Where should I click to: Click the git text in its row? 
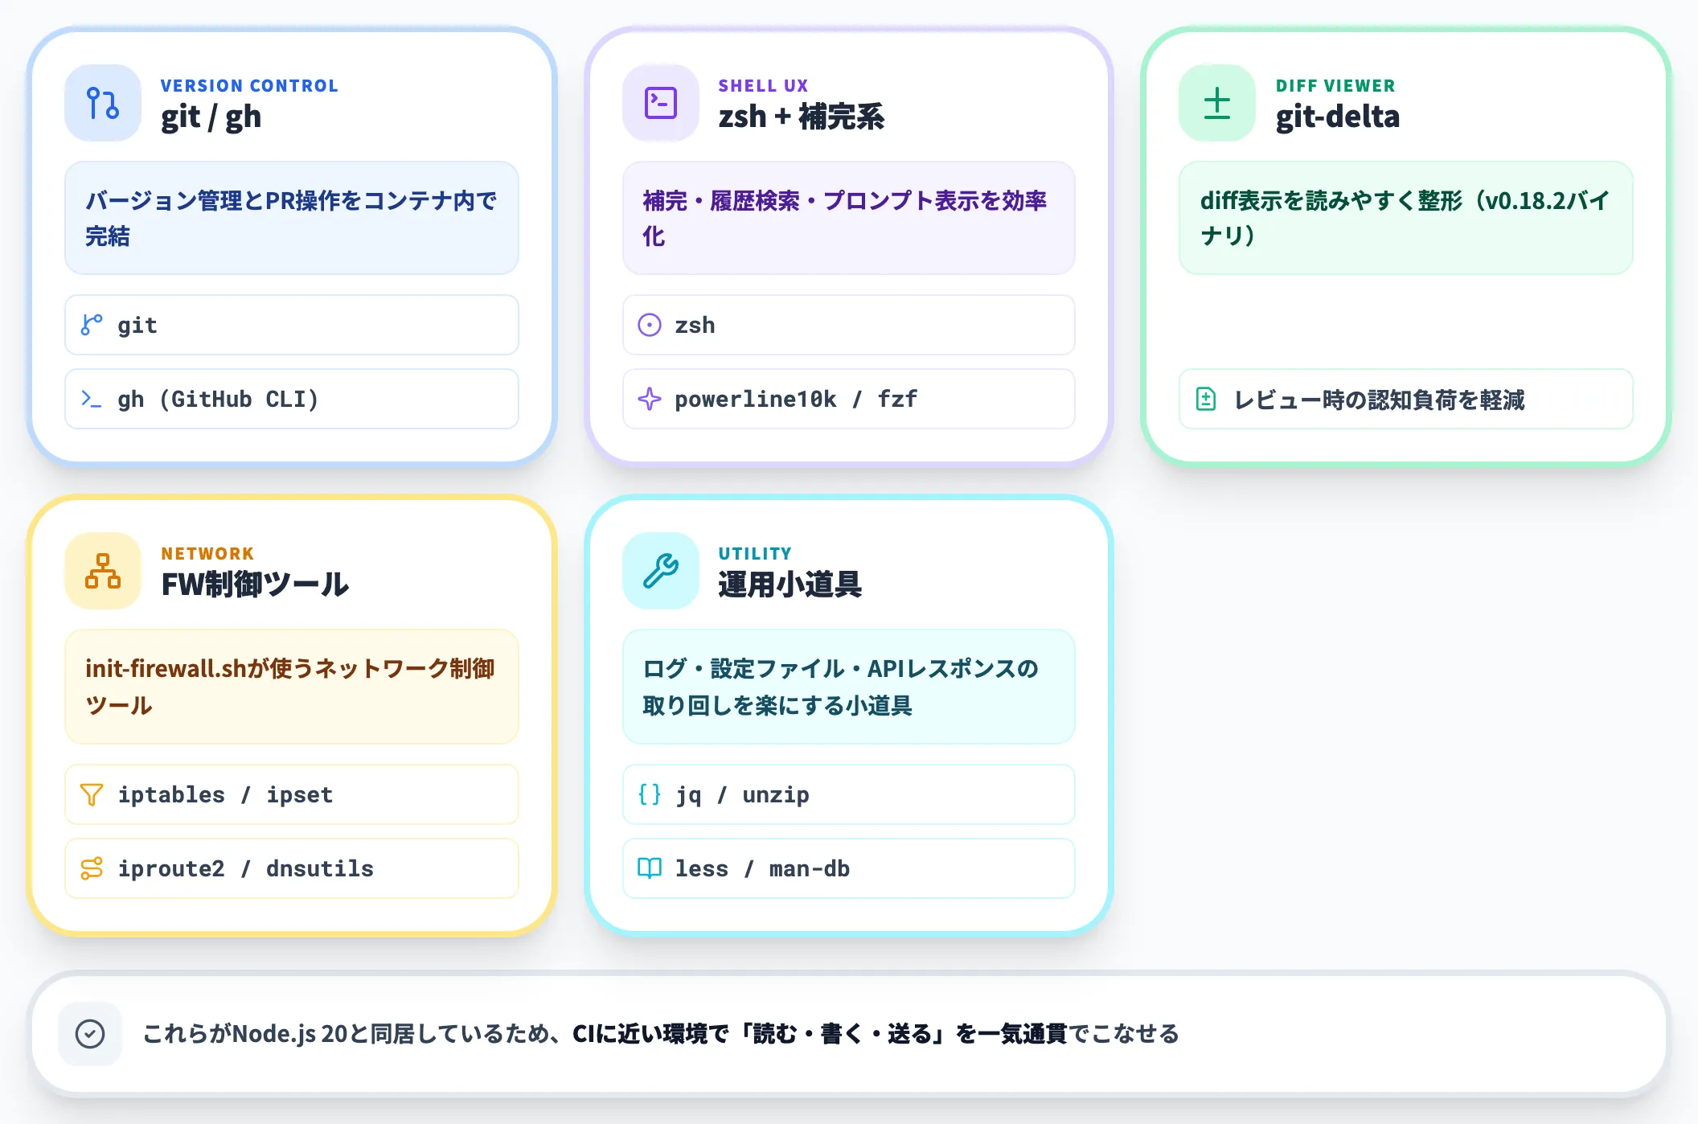click(x=137, y=326)
